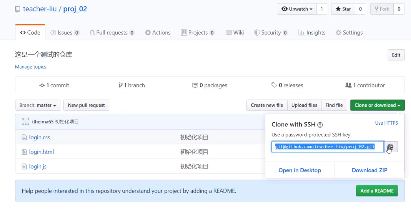Open the Actions tab
The width and height of the screenshot is (411, 209).
(158, 33)
